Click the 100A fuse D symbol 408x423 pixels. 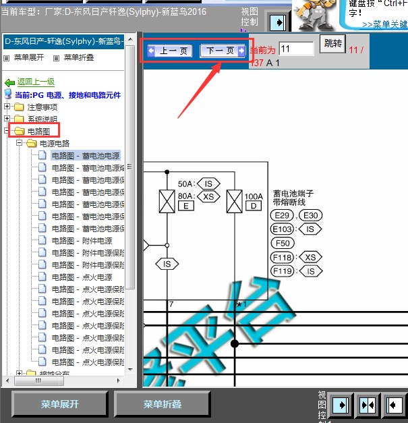coord(234,201)
